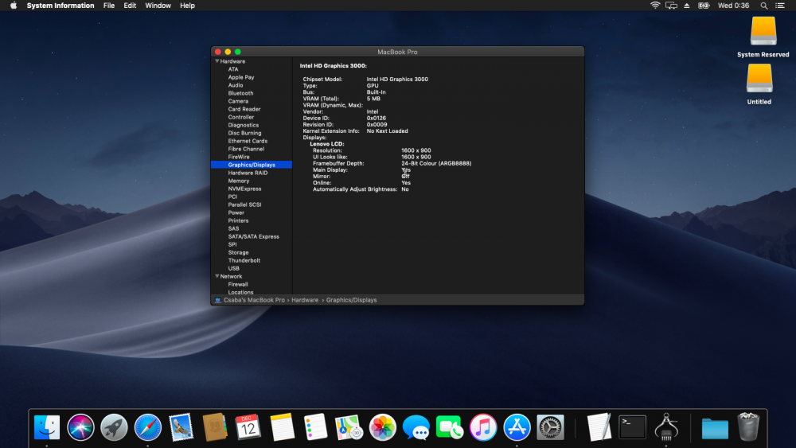Open Photos pinwheel icon in Dock
Image resolution: width=796 pixels, height=448 pixels.
click(x=382, y=427)
